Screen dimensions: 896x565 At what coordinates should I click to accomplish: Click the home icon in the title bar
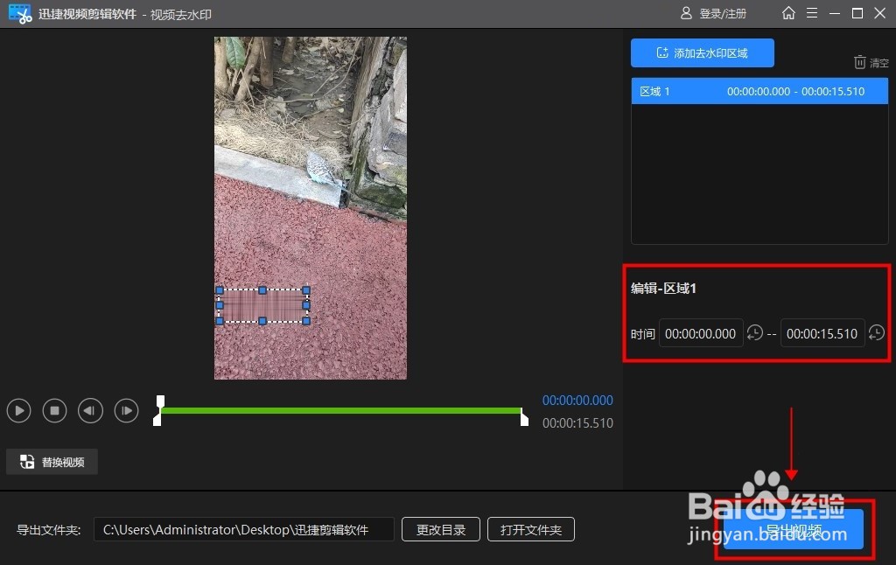pyautogui.click(x=788, y=13)
